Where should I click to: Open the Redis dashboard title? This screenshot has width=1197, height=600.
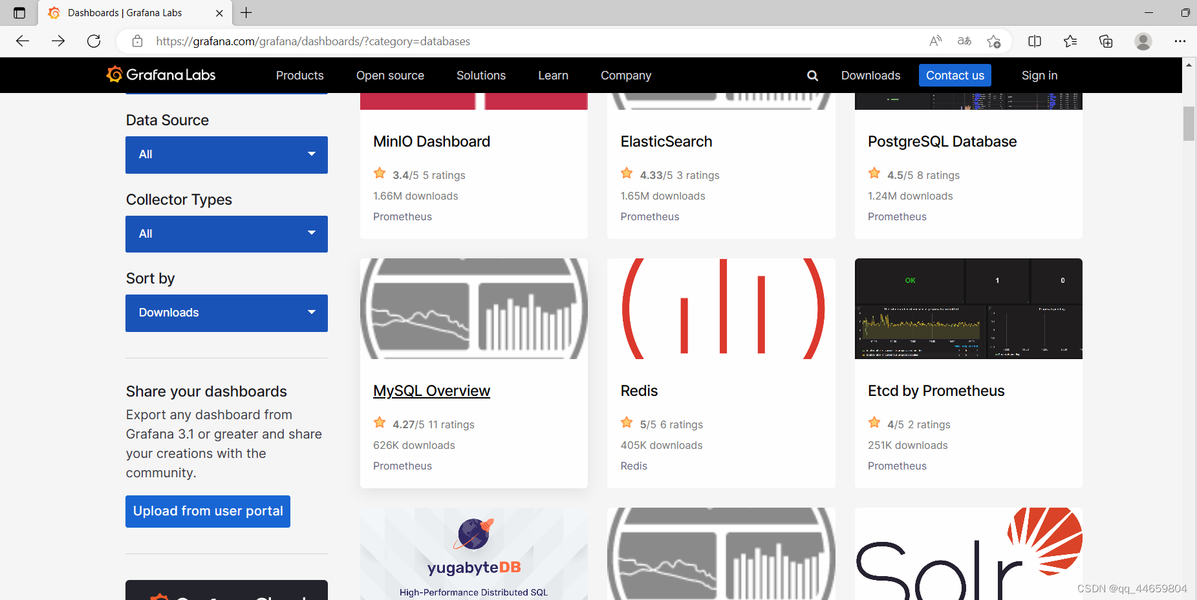coord(639,391)
